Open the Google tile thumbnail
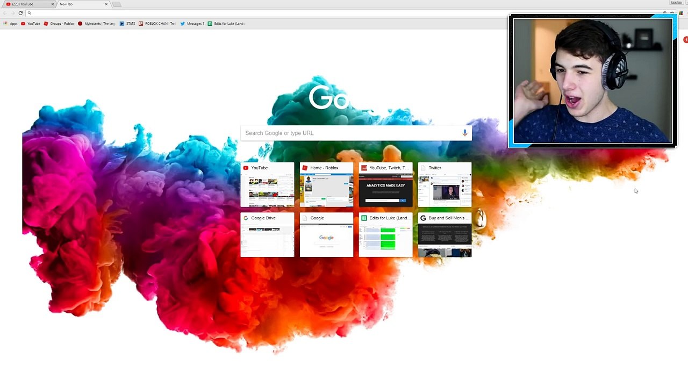 [326, 235]
